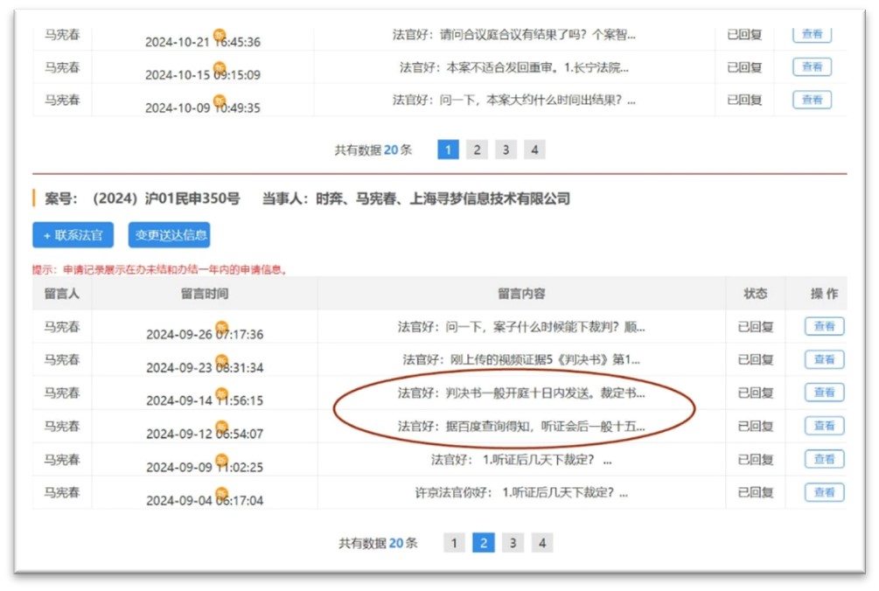Go to page 3 in the upper table pagination

click(x=506, y=149)
